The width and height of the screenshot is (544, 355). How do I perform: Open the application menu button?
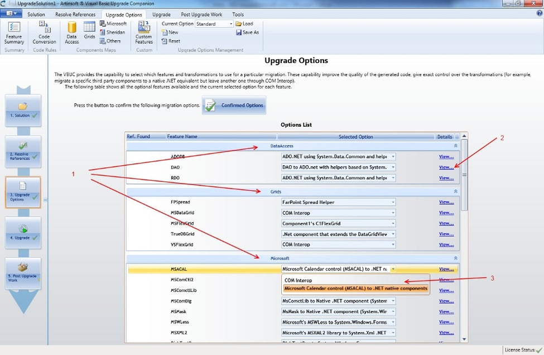click(x=11, y=13)
